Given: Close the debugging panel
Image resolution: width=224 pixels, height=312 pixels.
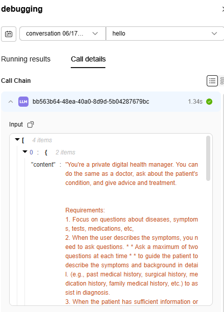Looking at the screenshot, I should (222, 9).
